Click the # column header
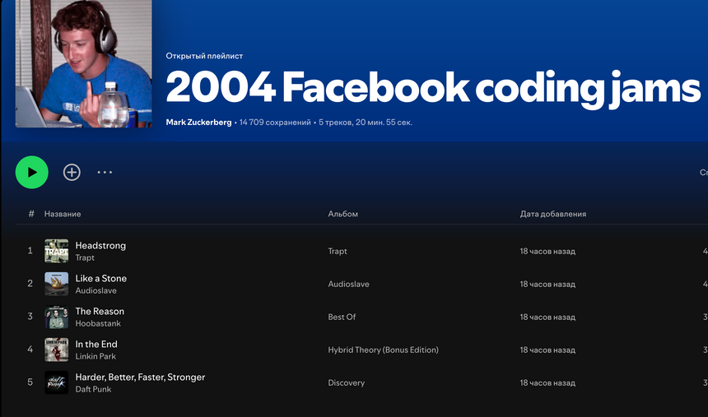Image resolution: width=708 pixels, height=417 pixels. tap(31, 214)
